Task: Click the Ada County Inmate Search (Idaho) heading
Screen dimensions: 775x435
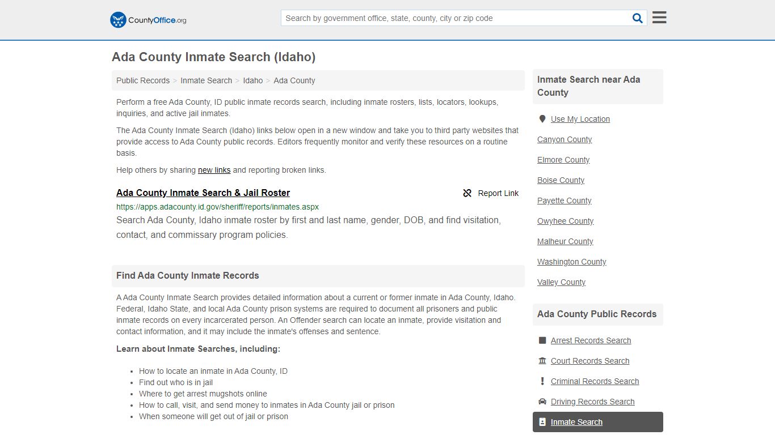Action: click(x=213, y=57)
